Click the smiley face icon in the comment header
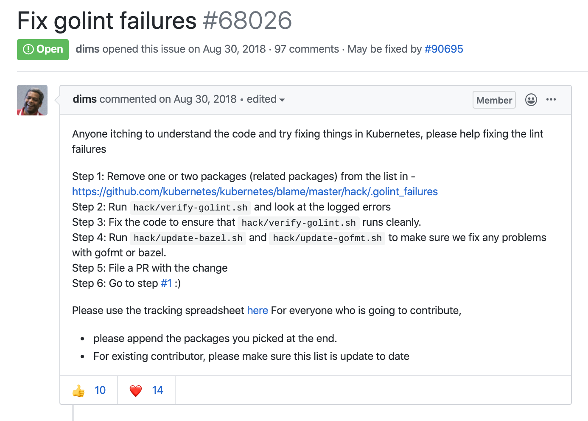The image size is (588, 421). coord(531,100)
